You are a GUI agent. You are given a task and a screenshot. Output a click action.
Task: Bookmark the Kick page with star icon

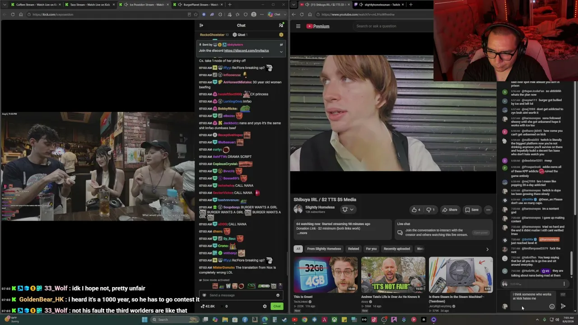(196, 14)
